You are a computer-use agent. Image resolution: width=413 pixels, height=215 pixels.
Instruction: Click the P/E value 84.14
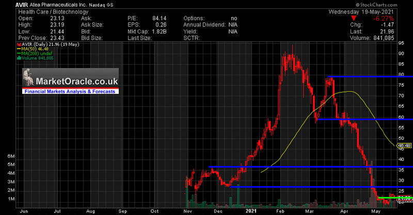coord(160,19)
